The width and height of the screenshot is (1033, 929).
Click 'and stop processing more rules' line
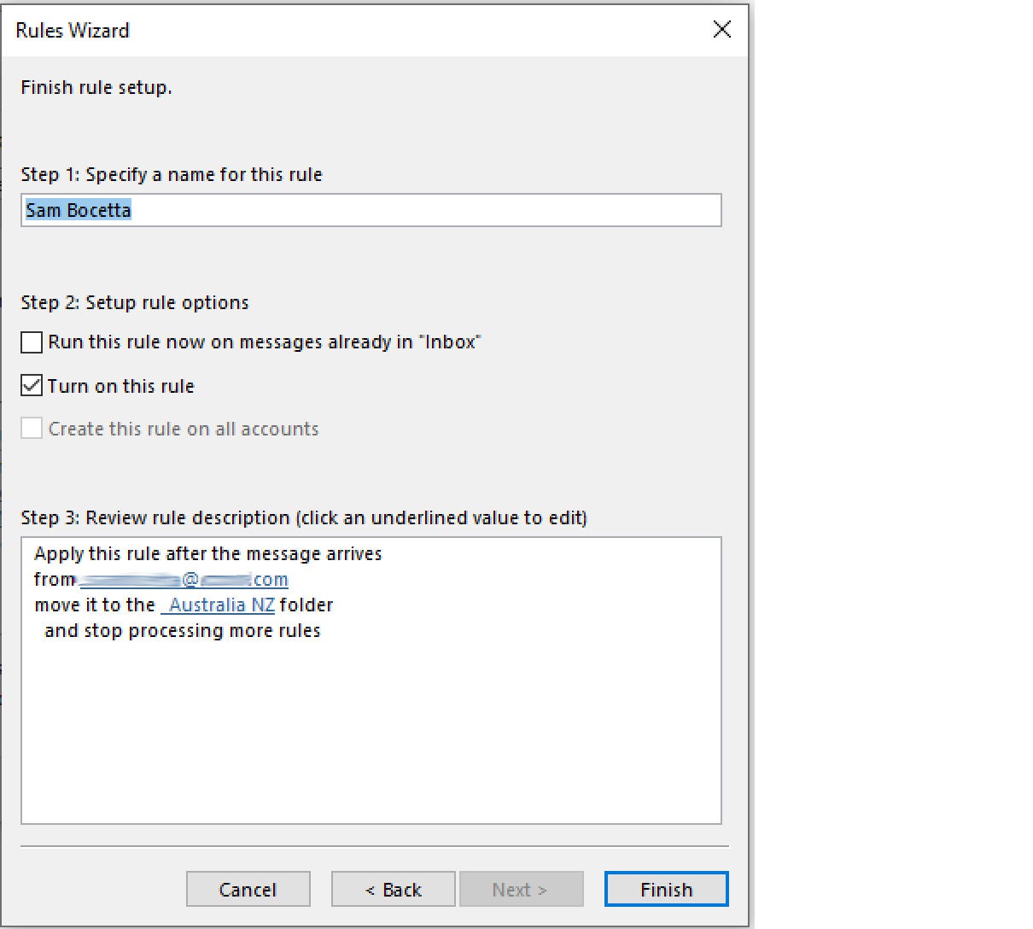183,631
